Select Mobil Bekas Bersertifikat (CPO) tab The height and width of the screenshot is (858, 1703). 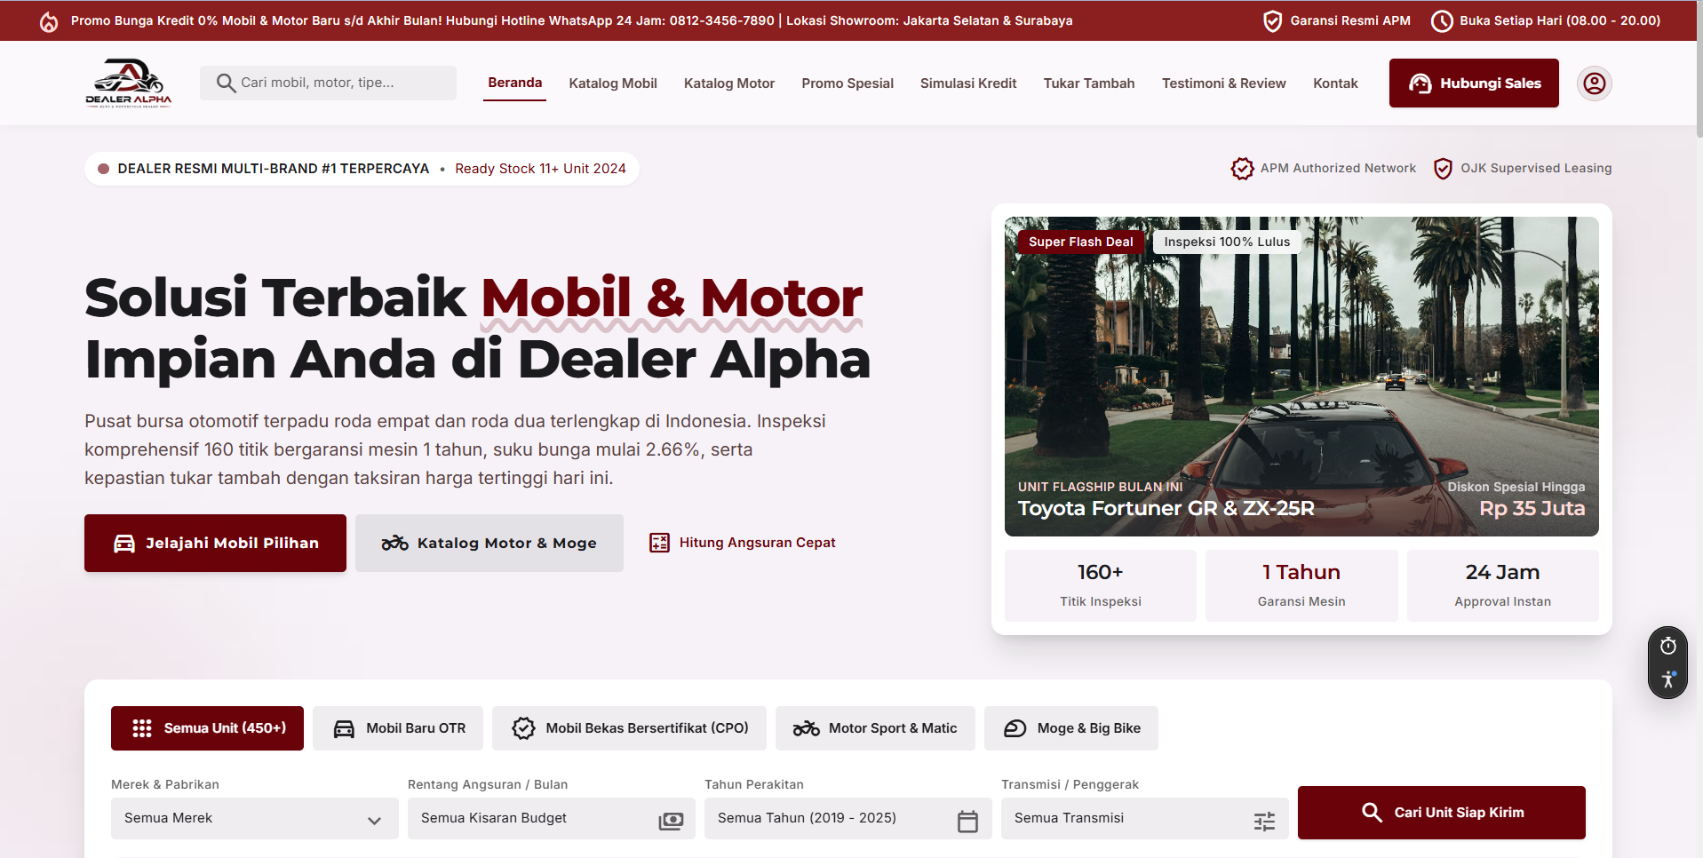pos(629,728)
